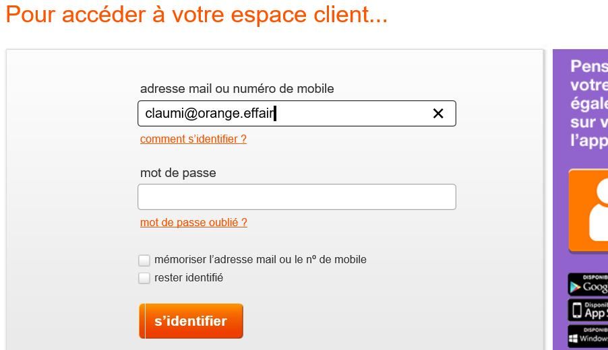Click into the empty password field
Image resolution: width=608 pixels, height=350 pixels.
297,197
